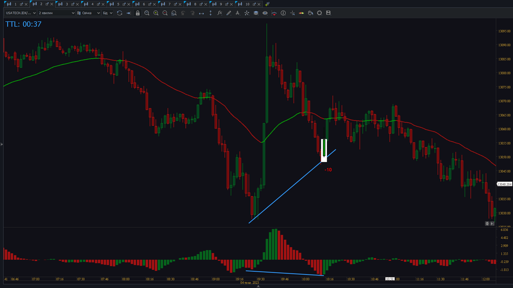The height and width of the screenshot is (288, 513).
Task: Open the Бід price side dropdown
Action: pos(108,13)
